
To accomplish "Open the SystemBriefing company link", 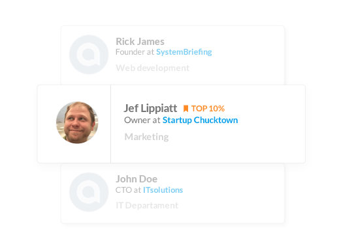I will click(x=184, y=52).
